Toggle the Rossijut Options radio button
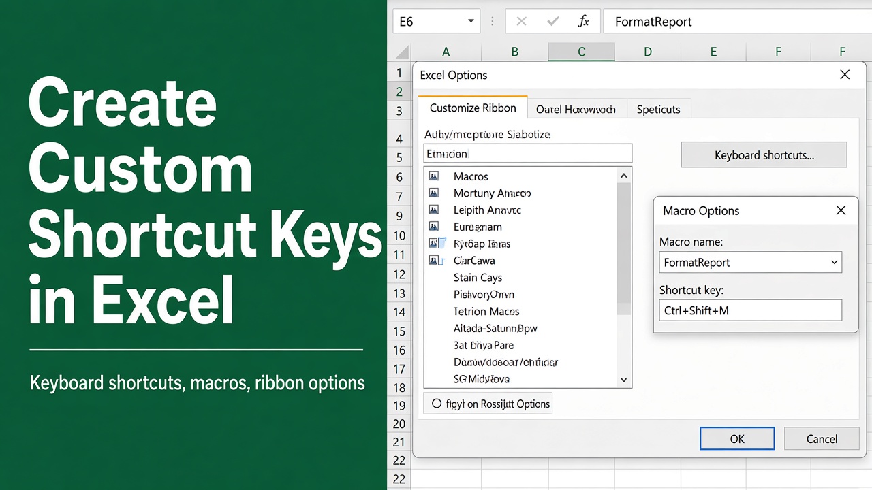Image resolution: width=872 pixels, height=490 pixels. 437,404
